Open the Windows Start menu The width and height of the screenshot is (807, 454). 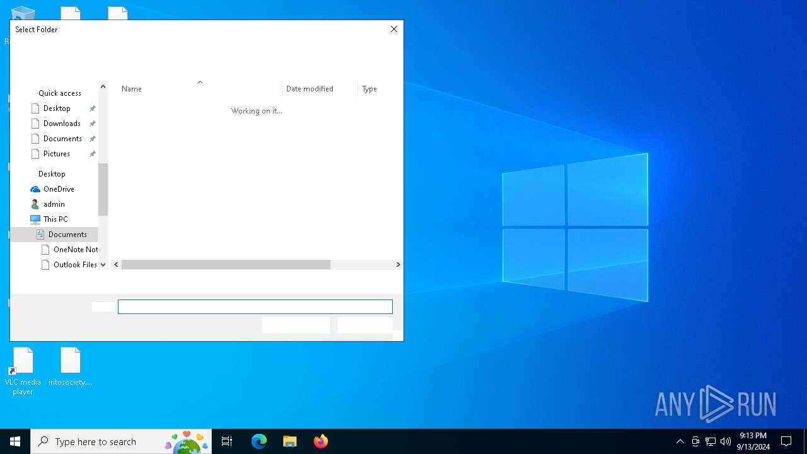(x=15, y=441)
